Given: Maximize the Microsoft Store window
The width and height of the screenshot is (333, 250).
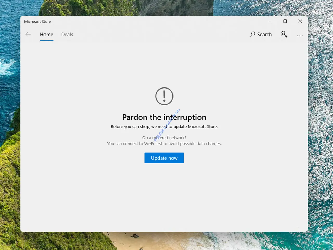Looking at the screenshot, I should tap(285, 21).
